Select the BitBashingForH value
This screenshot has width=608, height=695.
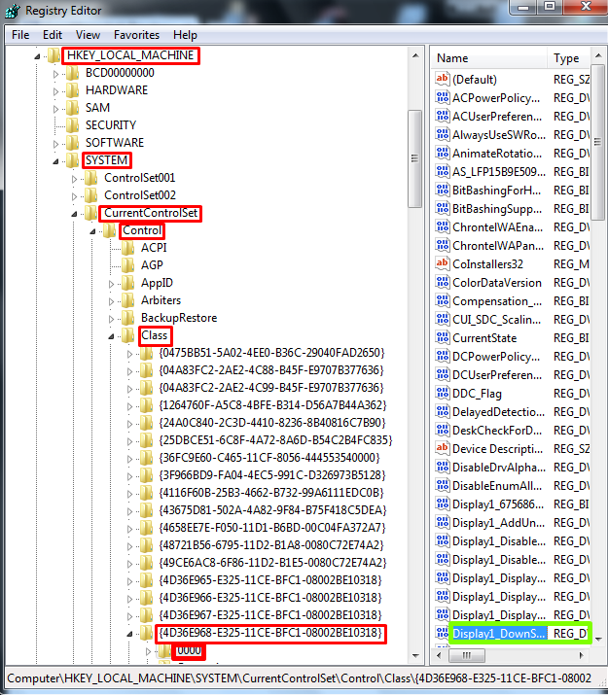[x=497, y=191]
